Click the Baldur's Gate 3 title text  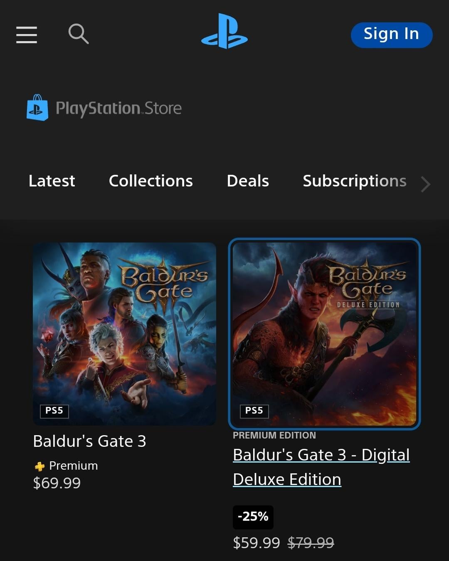89,441
